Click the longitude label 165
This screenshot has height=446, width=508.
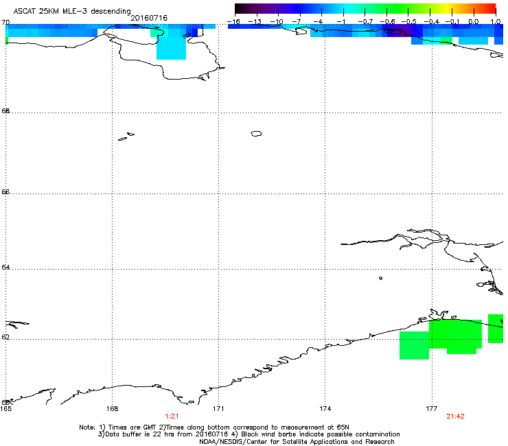[x=5, y=409]
